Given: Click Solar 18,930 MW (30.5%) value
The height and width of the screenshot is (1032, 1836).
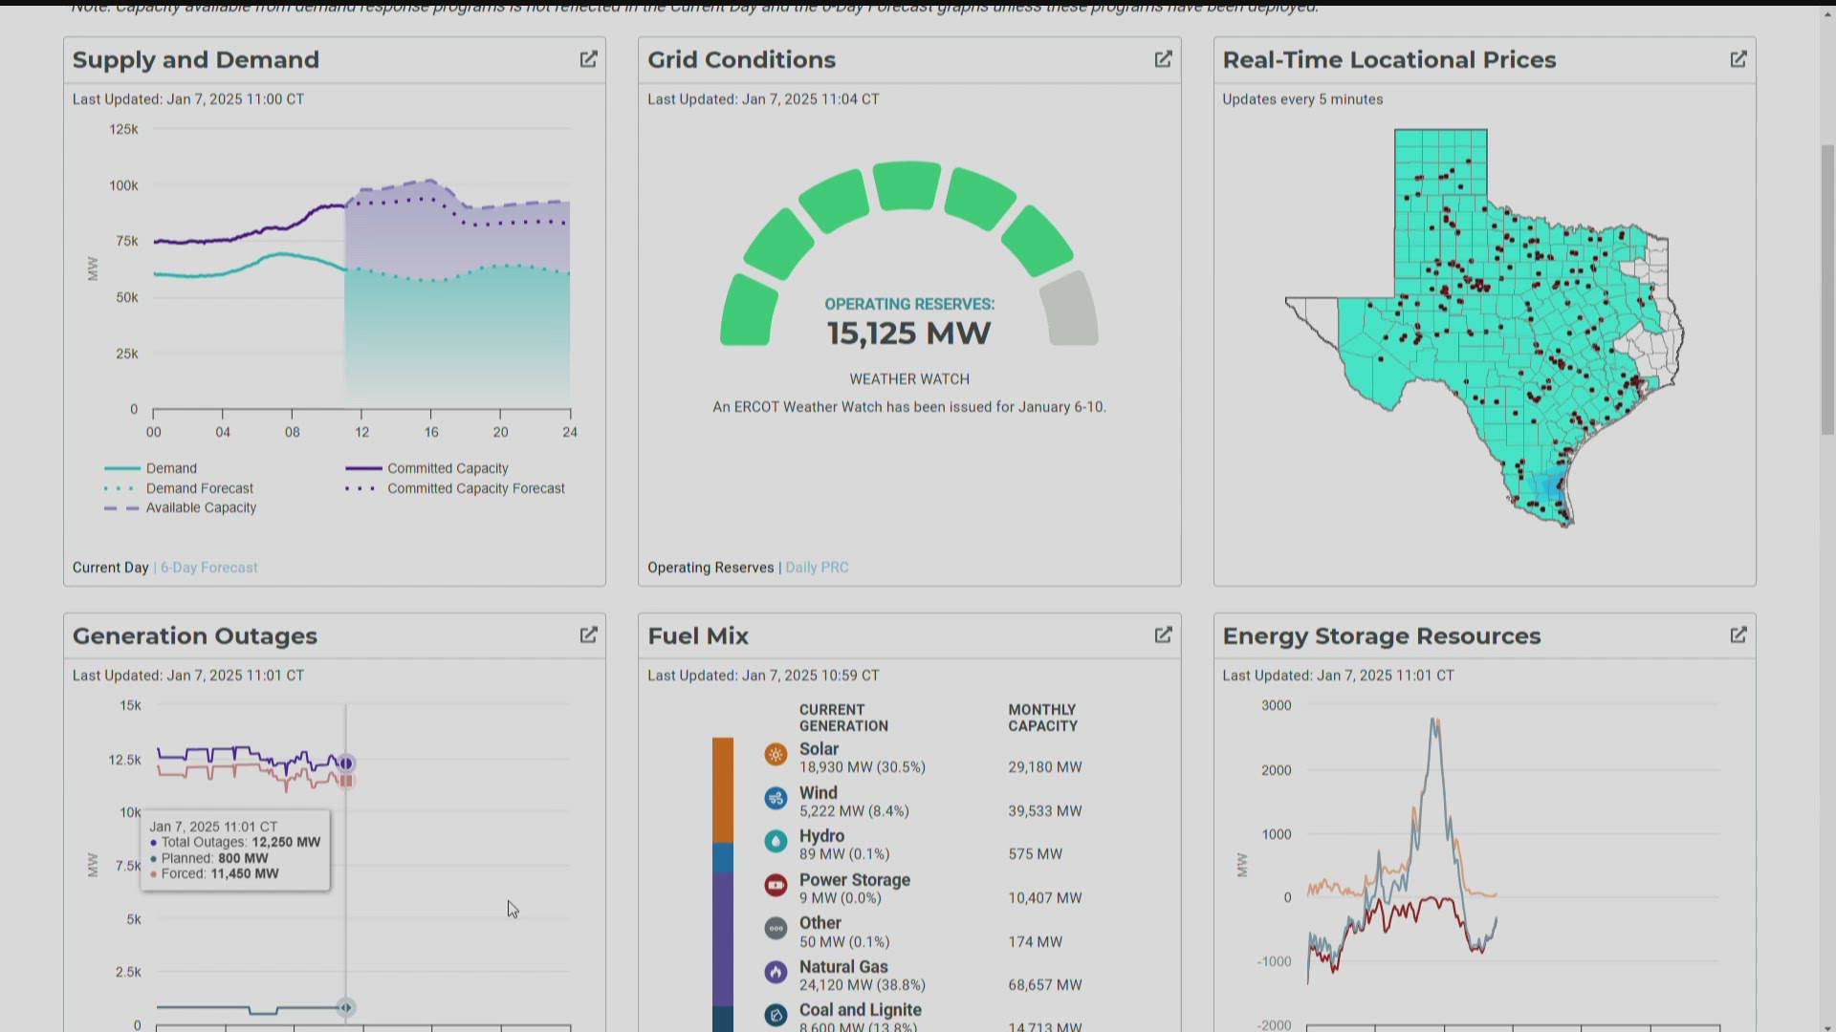Looking at the screenshot, I should coord(863,767).
